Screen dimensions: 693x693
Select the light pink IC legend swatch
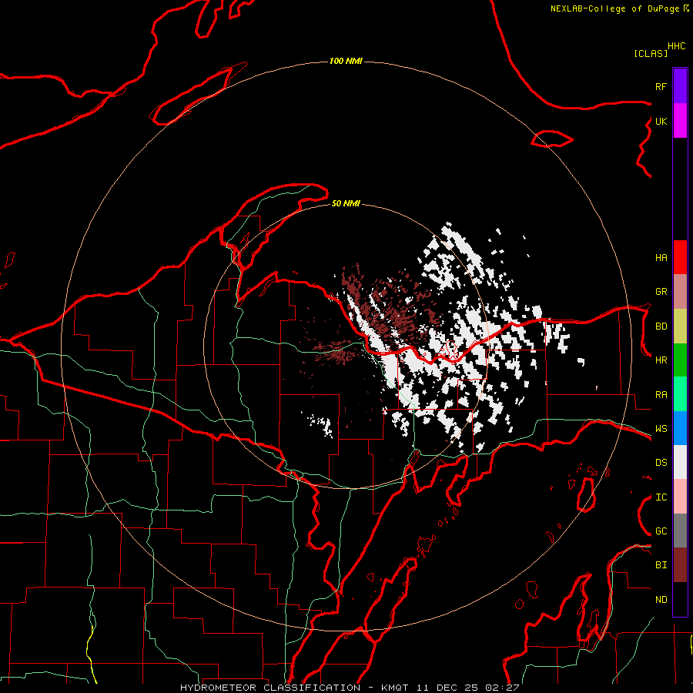680,497
